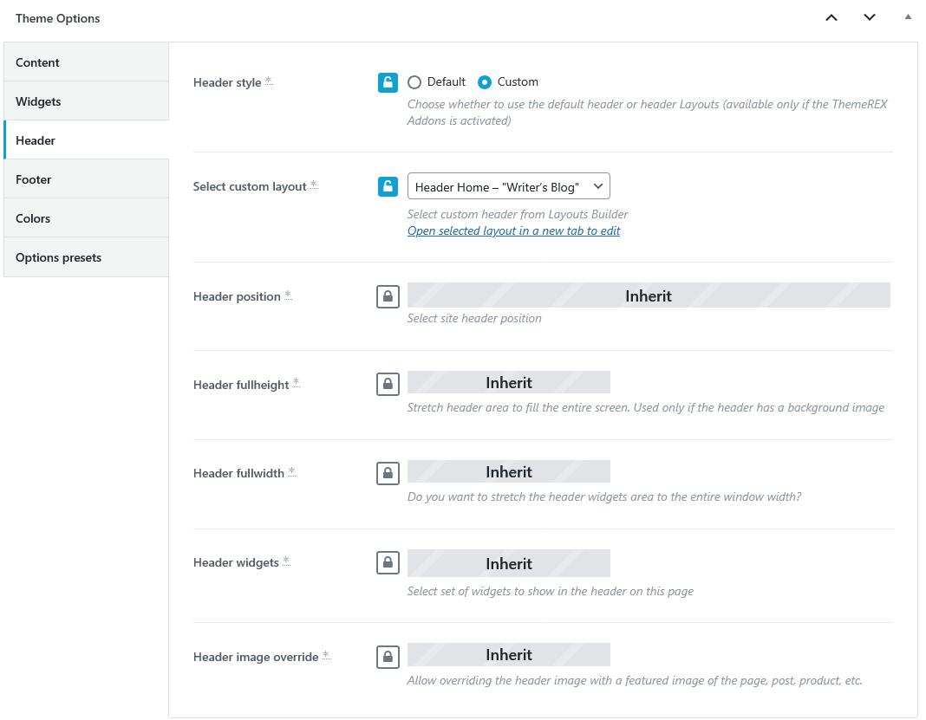Collapse the Theme Options panel with triangle toggle

[x=908, y=17]
